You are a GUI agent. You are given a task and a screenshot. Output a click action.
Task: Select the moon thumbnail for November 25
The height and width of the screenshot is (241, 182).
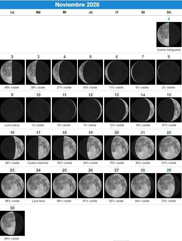point(64,186)
